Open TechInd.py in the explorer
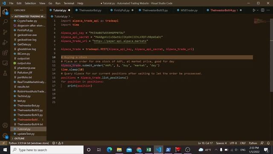 [24, 96]
